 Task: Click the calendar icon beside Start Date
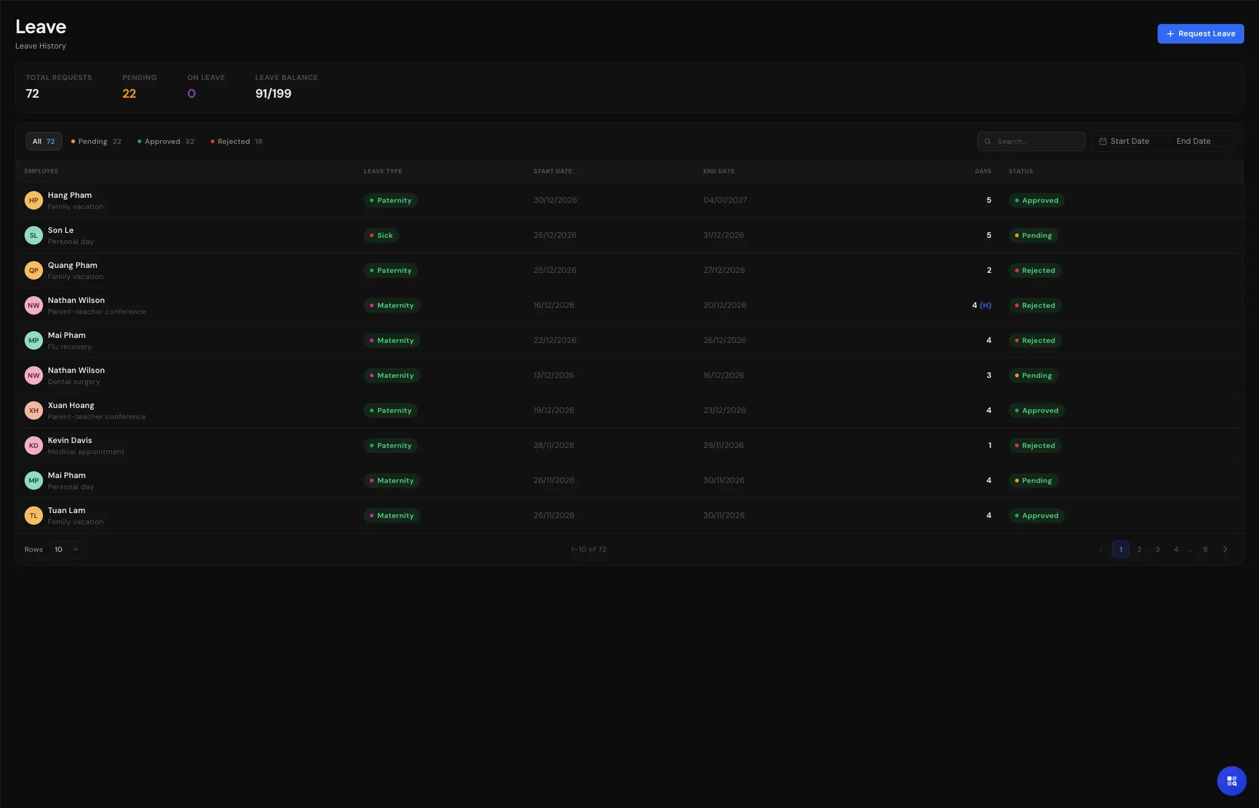(x=1103, y=141)
